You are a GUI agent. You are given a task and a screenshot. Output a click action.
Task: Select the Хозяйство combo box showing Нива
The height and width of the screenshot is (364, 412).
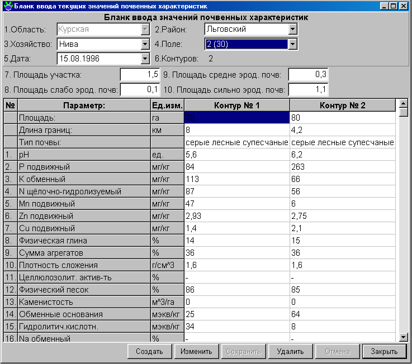point(103,44)
